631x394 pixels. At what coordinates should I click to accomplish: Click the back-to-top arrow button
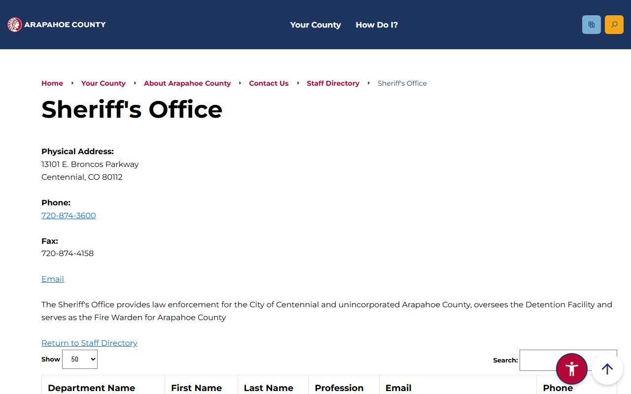click(607, 369)
